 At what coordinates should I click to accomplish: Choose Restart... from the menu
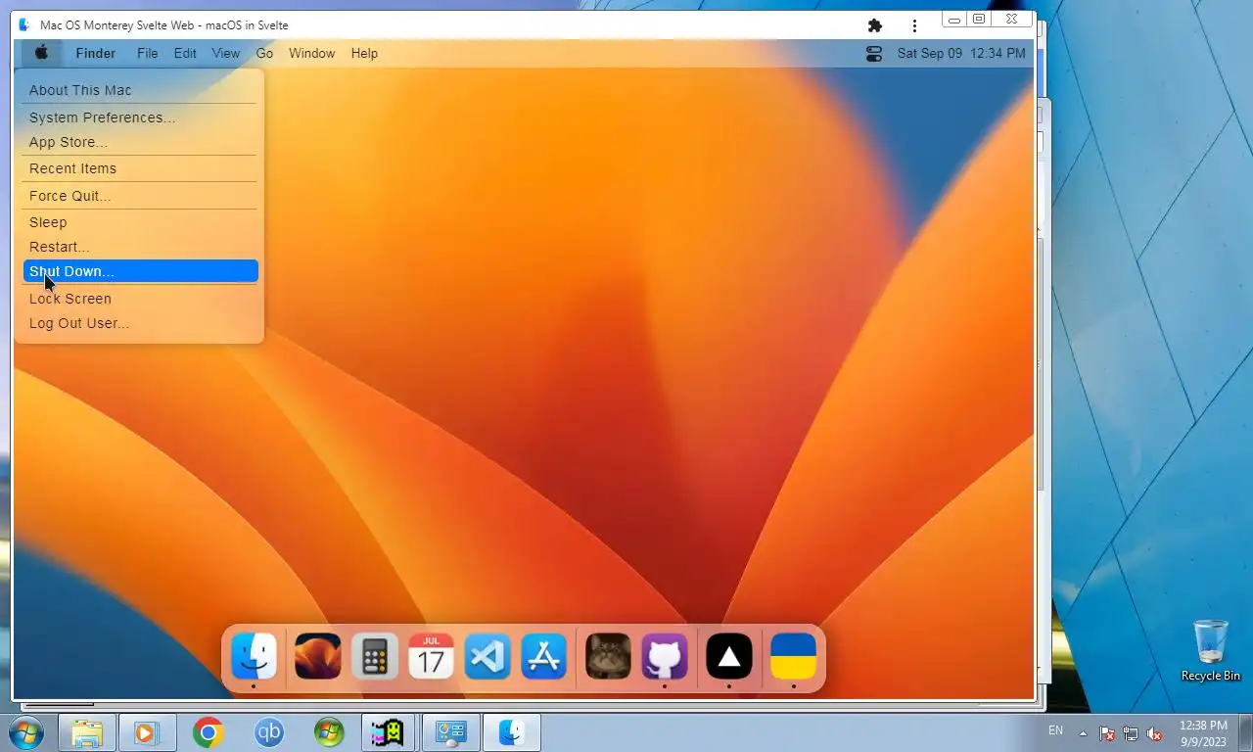click(139, 247)
